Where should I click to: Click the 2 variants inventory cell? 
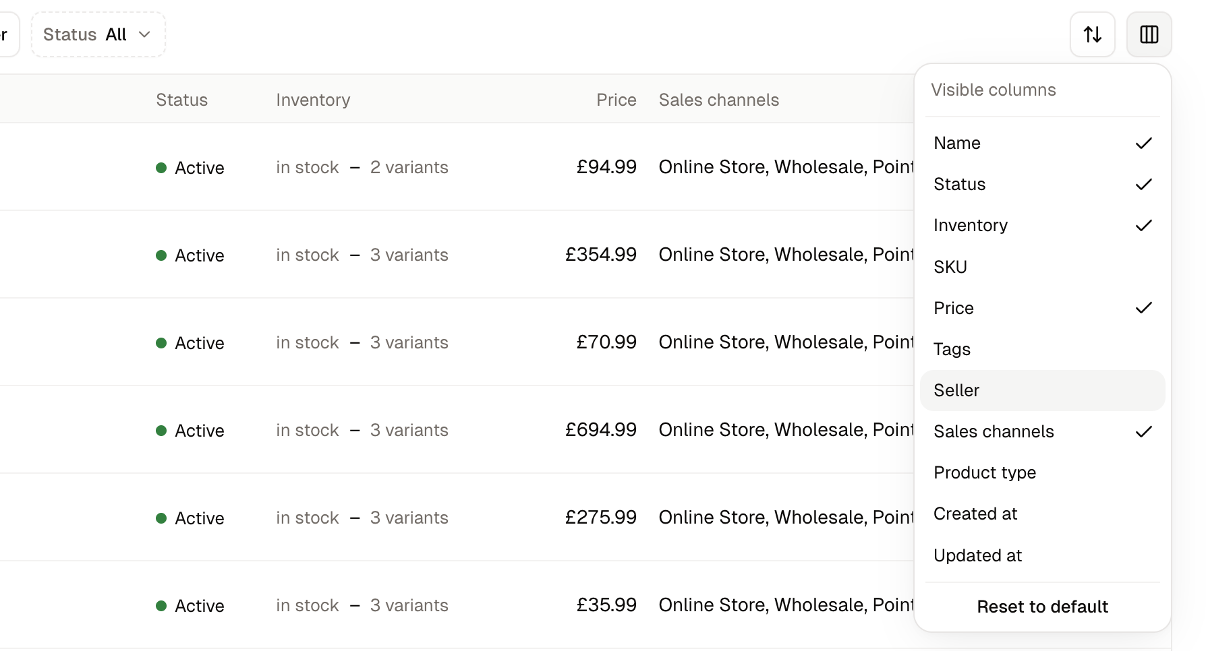(362, 167)
